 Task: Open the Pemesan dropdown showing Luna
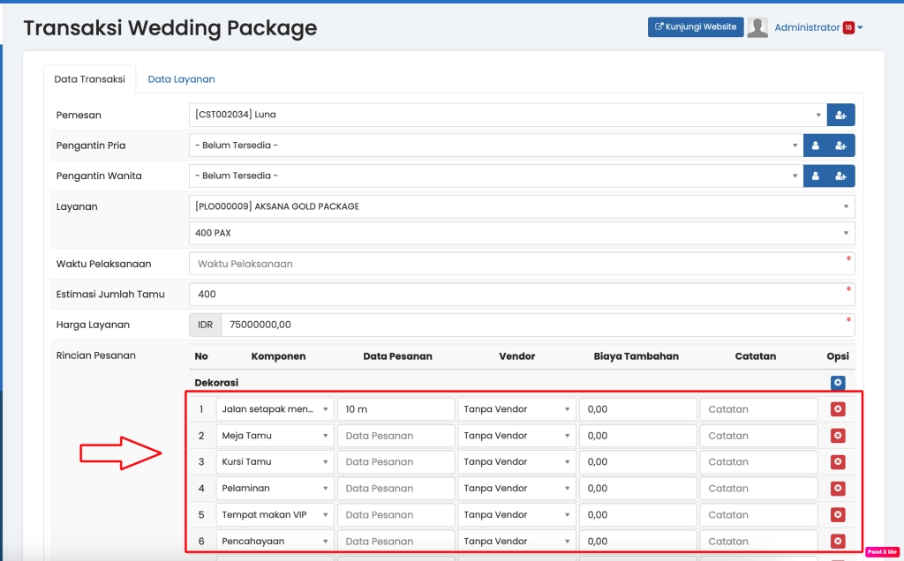507,115
